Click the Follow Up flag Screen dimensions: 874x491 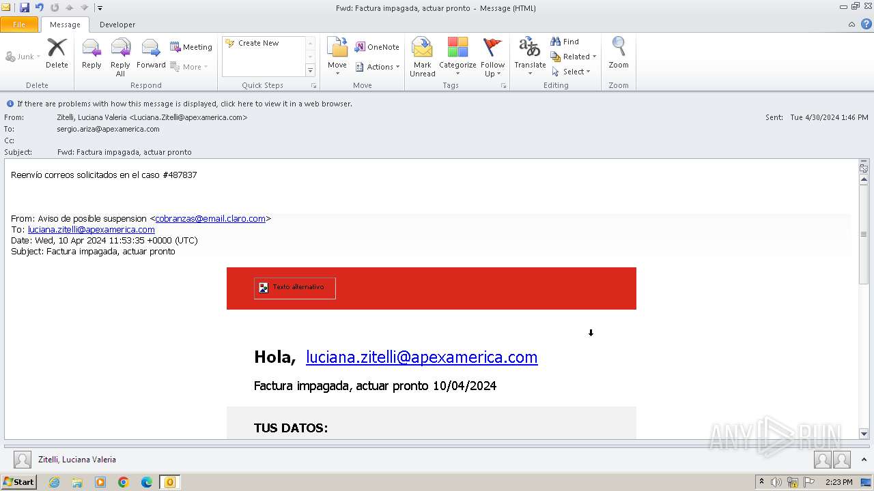[x=492, y=57]
